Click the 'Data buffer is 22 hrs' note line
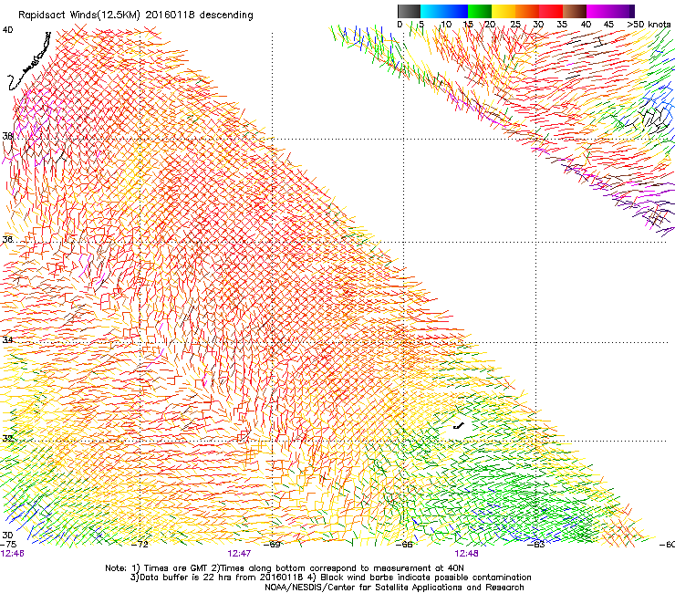The height and width of the screenshot is (593, 675). point(330,577)
